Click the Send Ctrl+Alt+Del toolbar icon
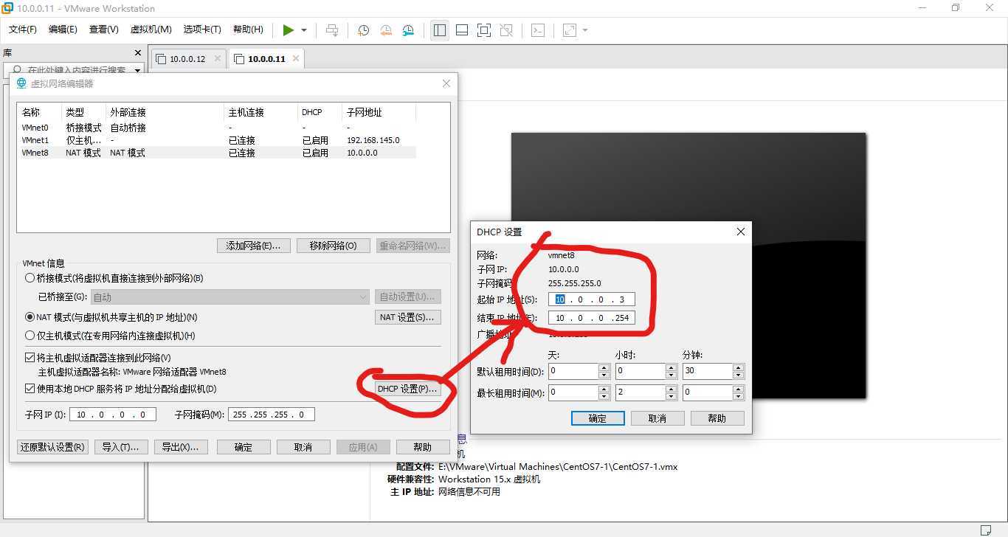Image resolution: width=1008 pixels, height=537 pixels. point(332,30)
